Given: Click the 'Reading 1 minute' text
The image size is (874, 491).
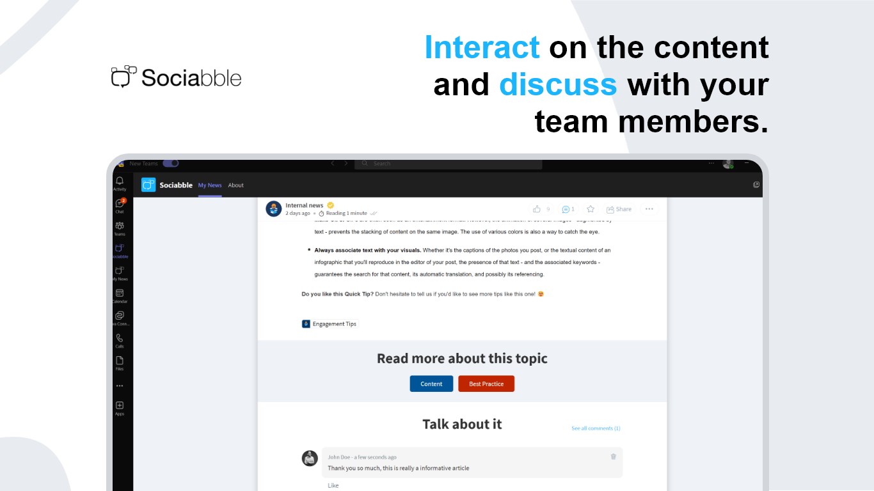Looking at the screenshot, I should pos(347,214).
